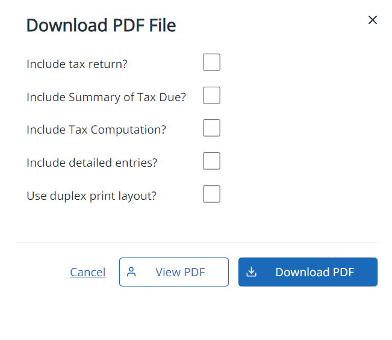Click the Cancel link
Screen dimensions: 392x340
(x=87, y=272)
